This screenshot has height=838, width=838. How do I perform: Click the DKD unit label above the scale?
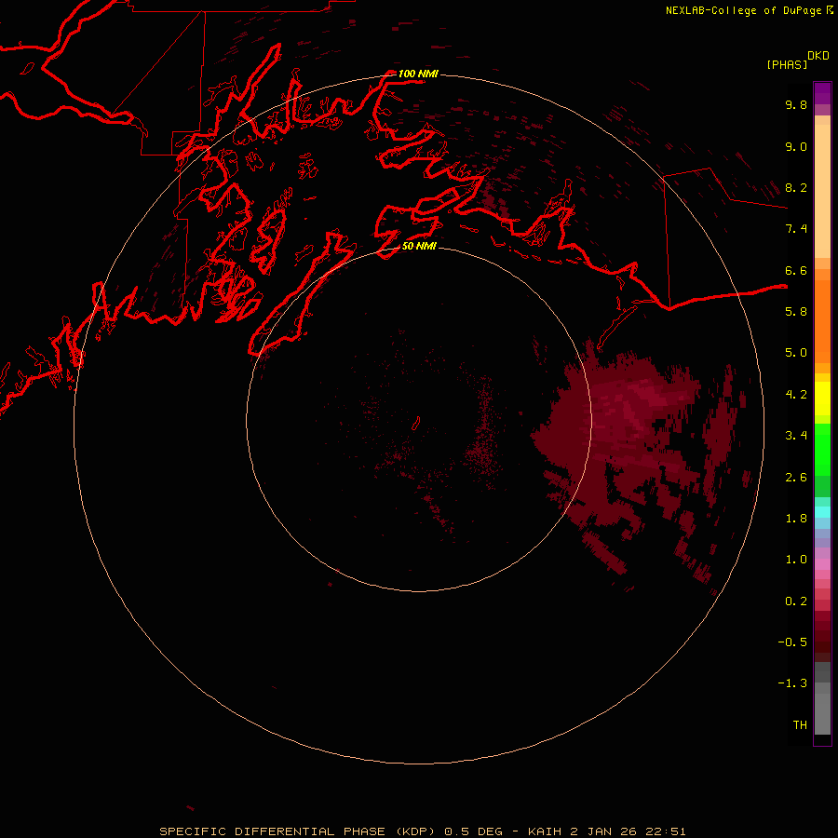pos(818,56)
